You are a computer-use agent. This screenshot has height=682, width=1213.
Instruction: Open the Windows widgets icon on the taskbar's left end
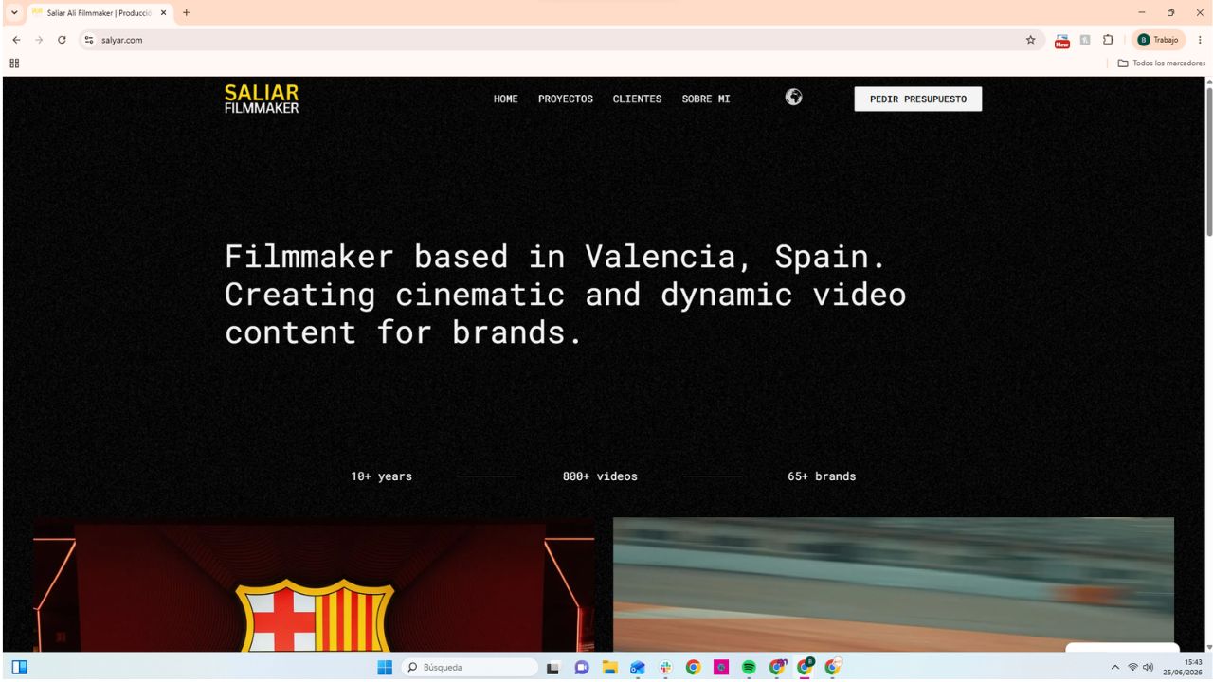point(19,668)
